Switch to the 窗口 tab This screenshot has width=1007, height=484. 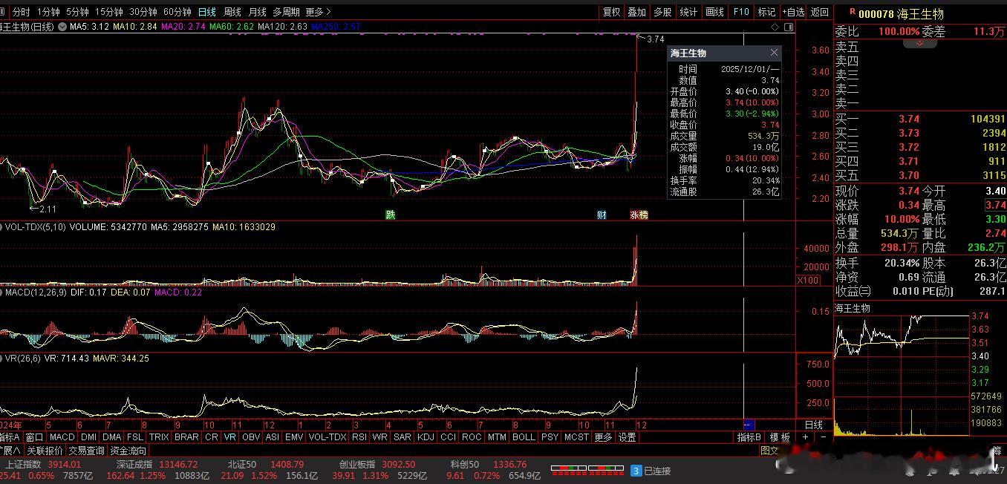point(35,437)
